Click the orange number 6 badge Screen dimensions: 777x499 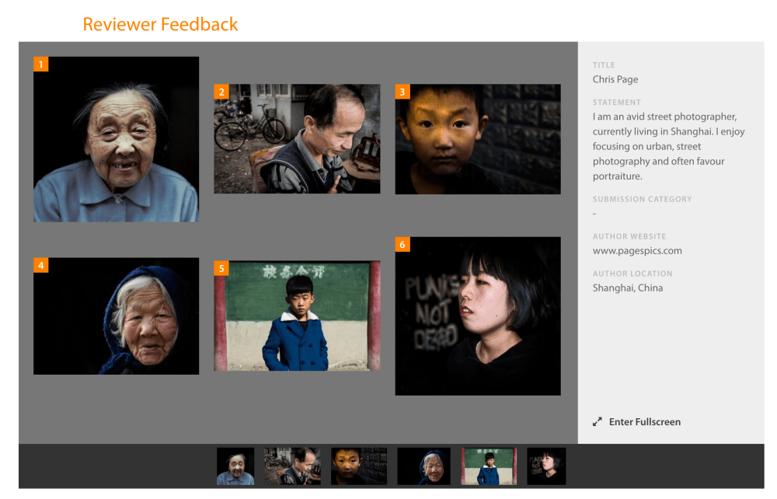click(402, 245)
